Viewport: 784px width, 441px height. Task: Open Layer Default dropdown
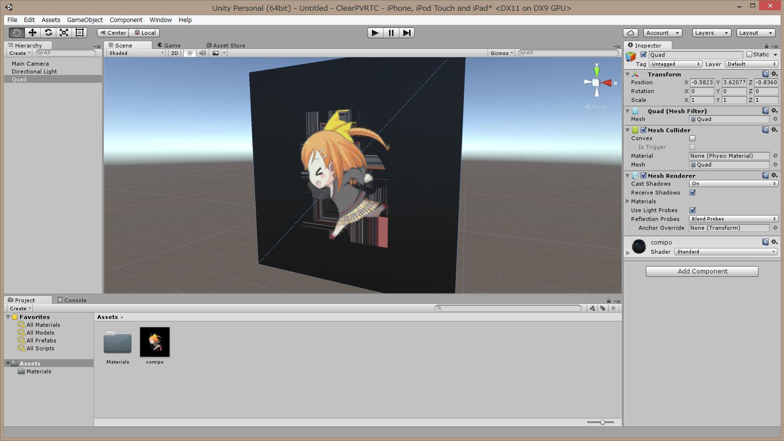click(x=752, y=64)
